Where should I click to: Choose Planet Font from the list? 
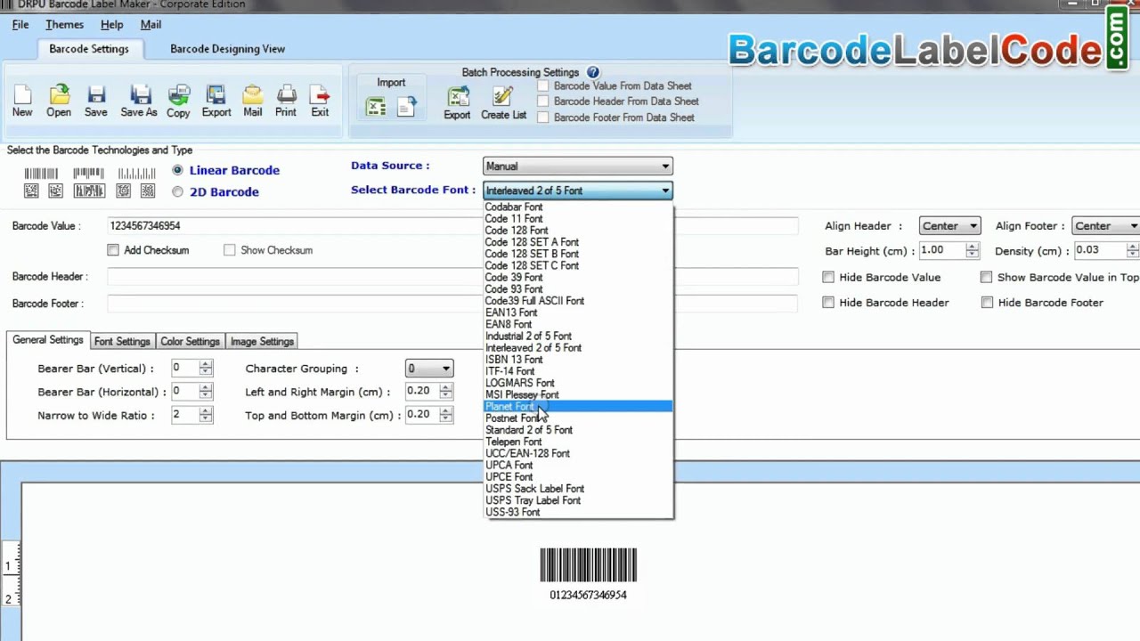[578, 406]
